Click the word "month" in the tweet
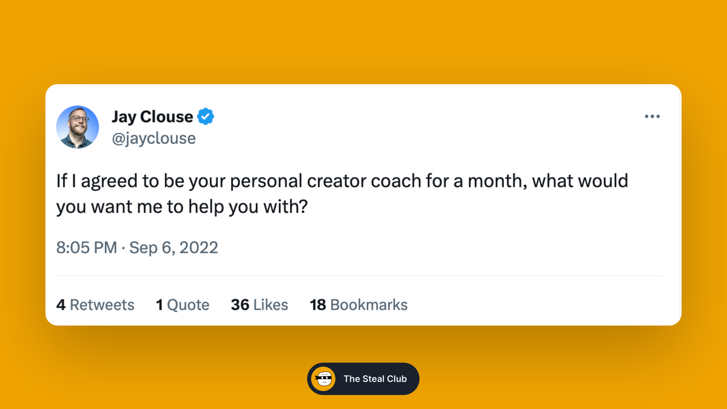 pos(495,181)
